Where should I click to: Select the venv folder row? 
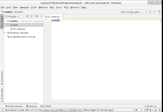[x=23, y=25]
